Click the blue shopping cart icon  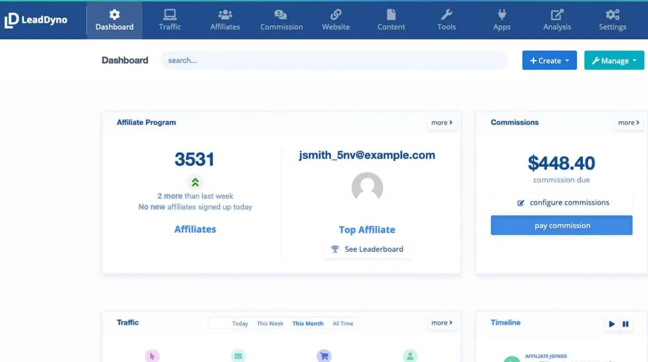324,356
